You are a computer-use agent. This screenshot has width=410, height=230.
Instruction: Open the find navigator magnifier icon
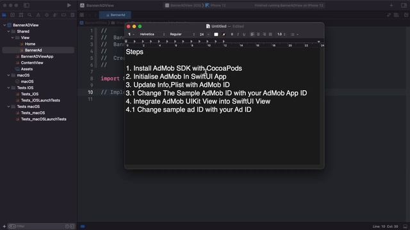(x=29, y=15)
